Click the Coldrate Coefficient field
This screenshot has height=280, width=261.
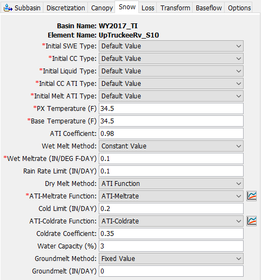point(171,234)
